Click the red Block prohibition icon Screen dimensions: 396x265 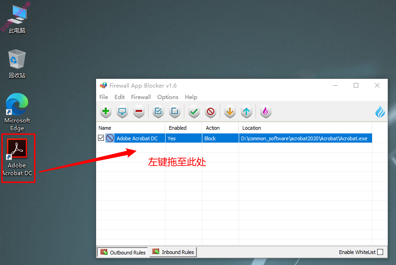point(211,111)
